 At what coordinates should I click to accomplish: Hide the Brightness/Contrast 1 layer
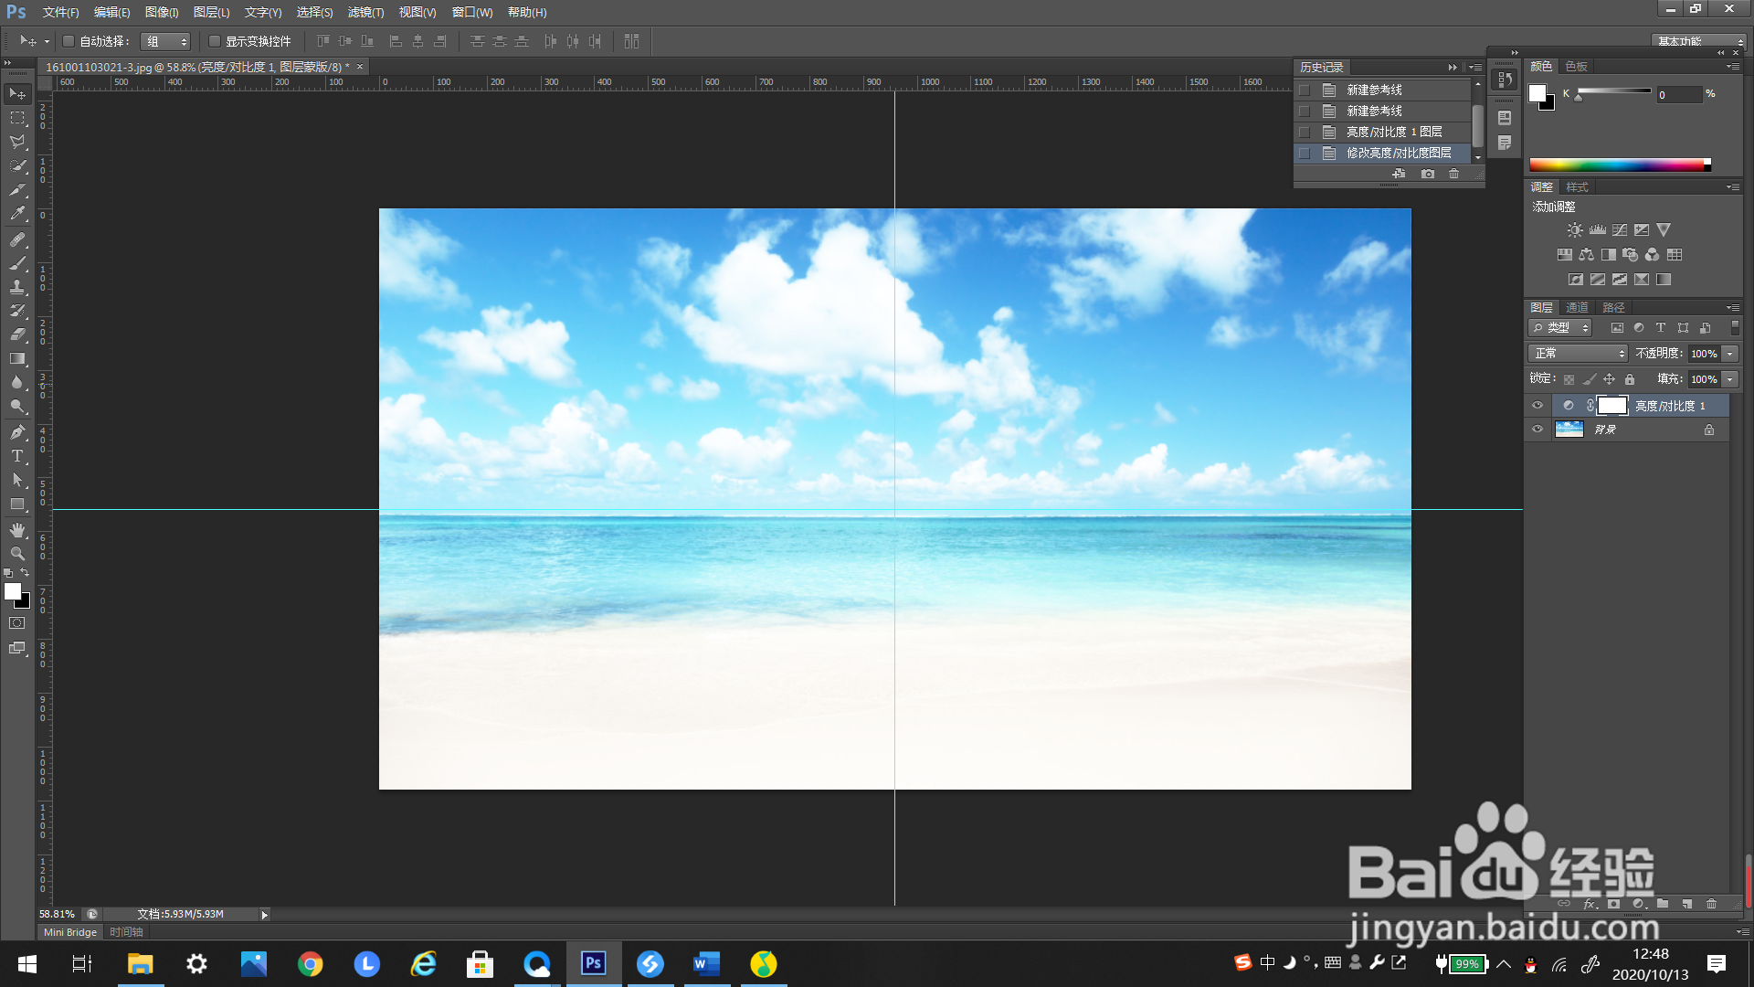pos(1537,406)
